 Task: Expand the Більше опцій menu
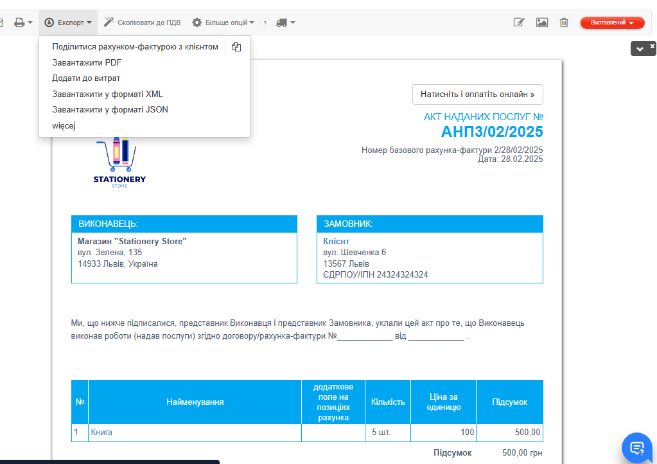(223, 22)
